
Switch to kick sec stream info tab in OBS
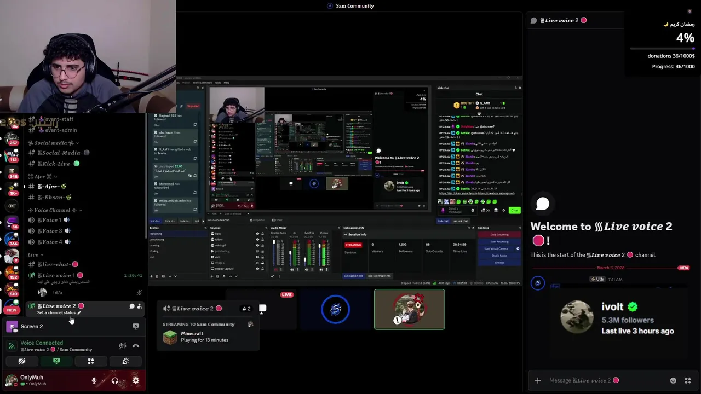click(x=380, y=276)
